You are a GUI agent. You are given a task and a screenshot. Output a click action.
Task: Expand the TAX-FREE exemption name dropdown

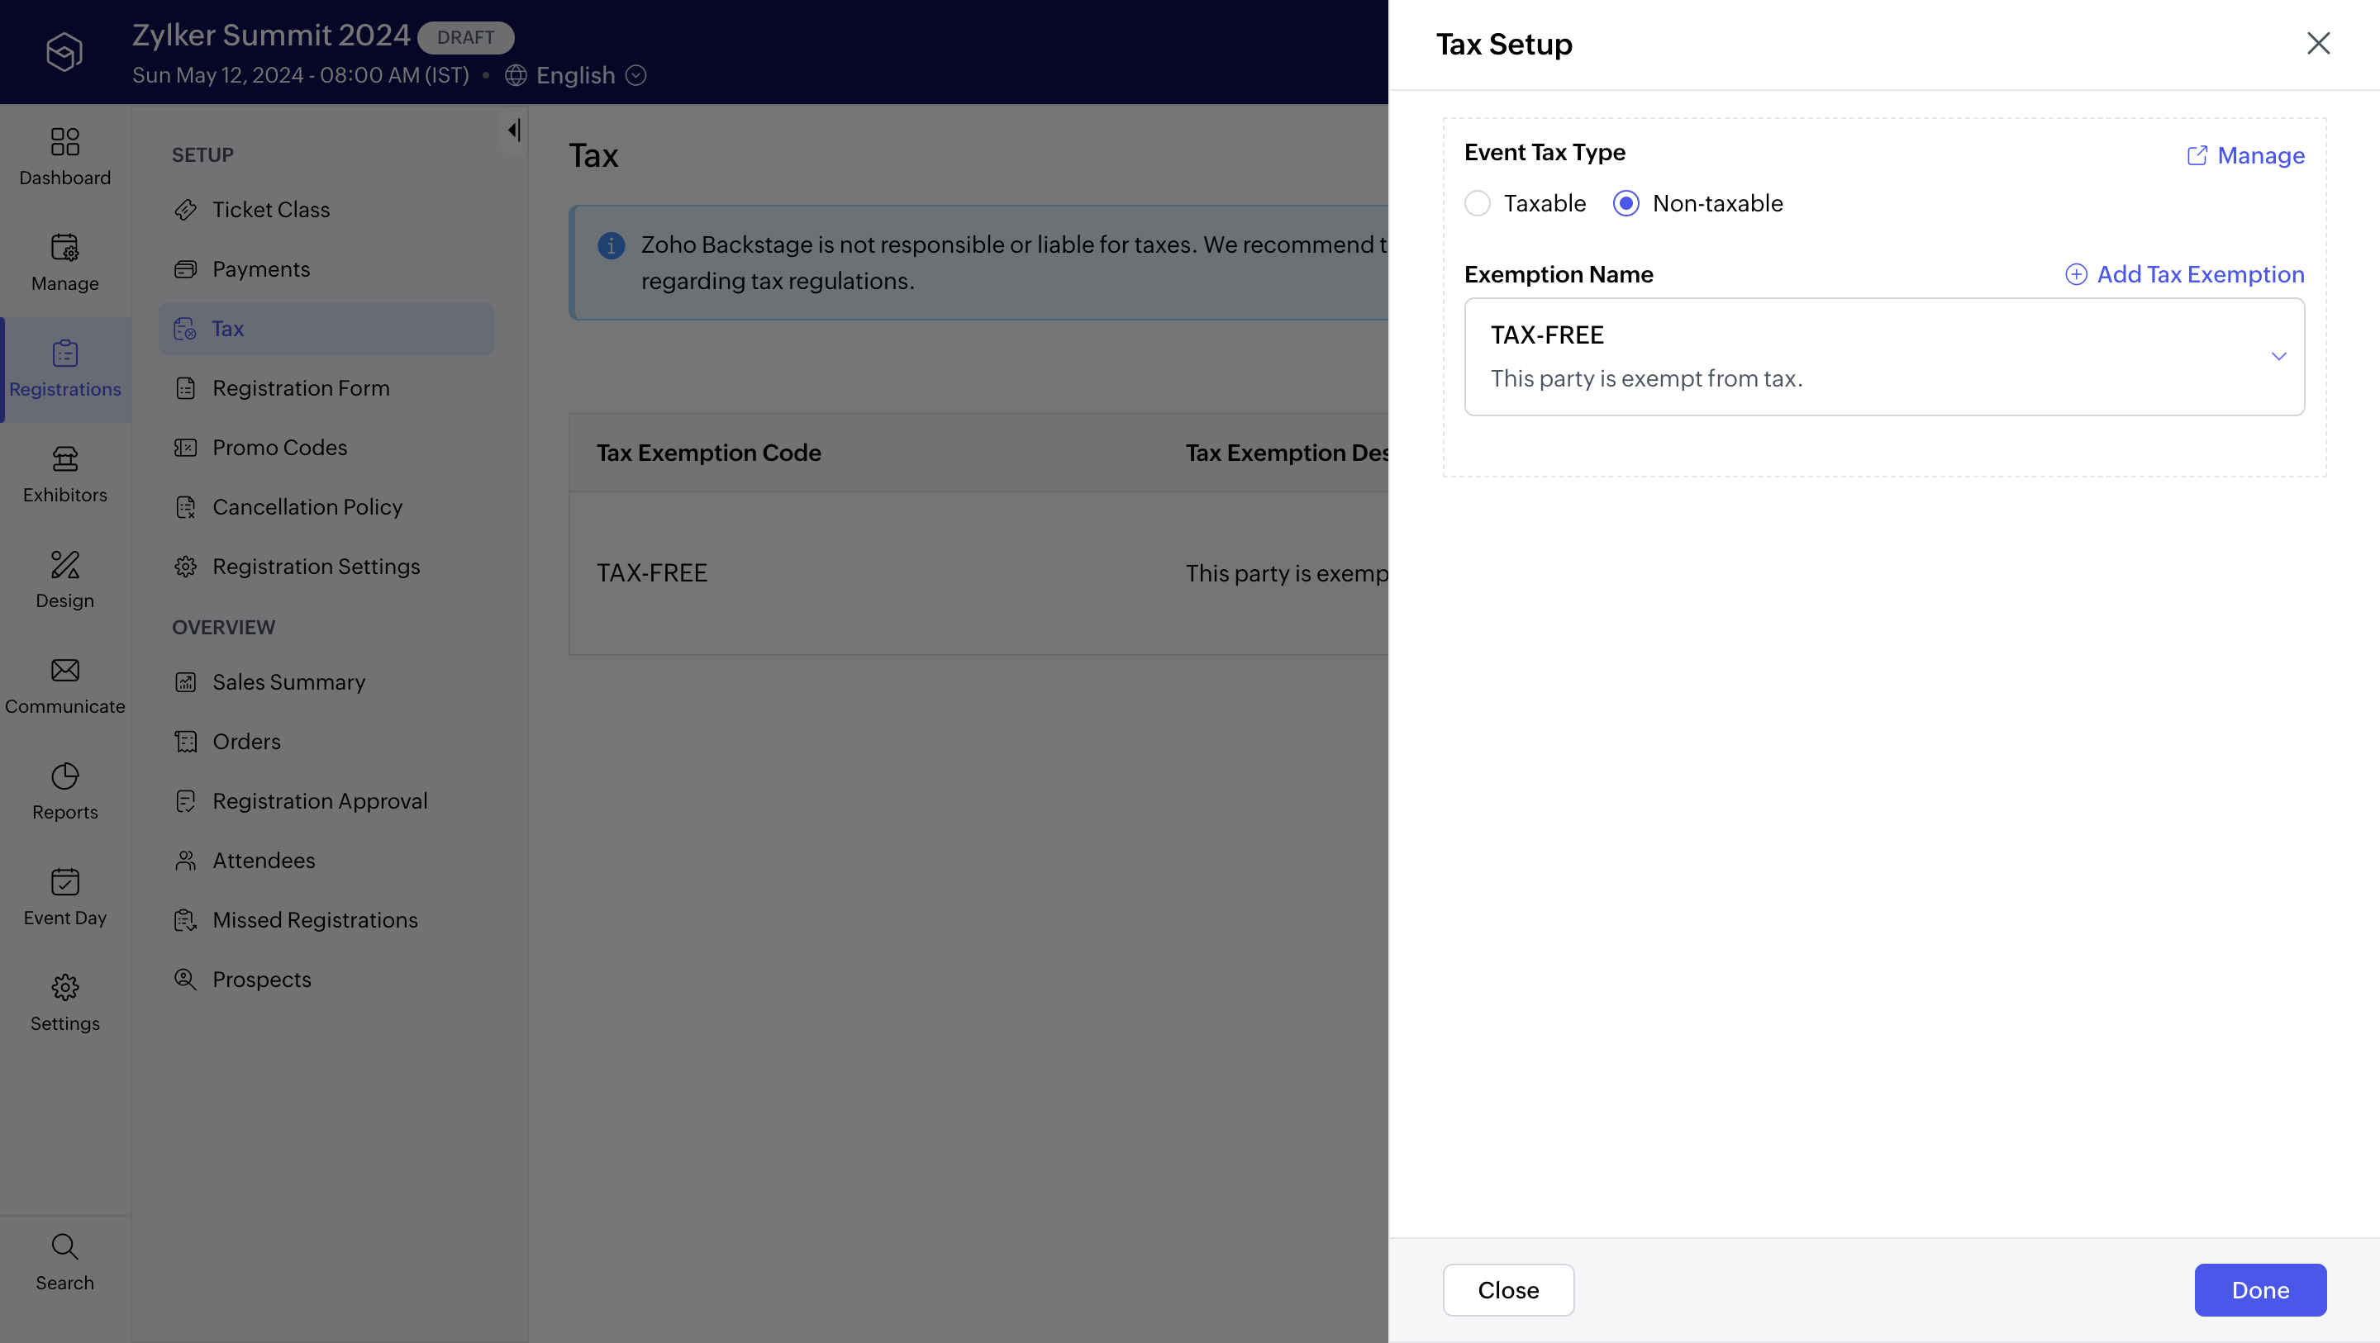2278,357
